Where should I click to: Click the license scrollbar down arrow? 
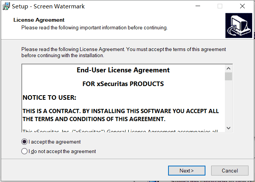pyautogui.click(x=228, y=128)
